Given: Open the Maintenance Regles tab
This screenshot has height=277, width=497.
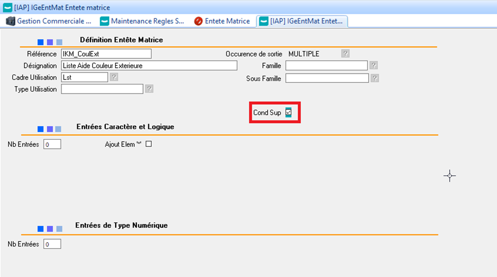Looking at the screenshot, I should (x=142, y=21).
